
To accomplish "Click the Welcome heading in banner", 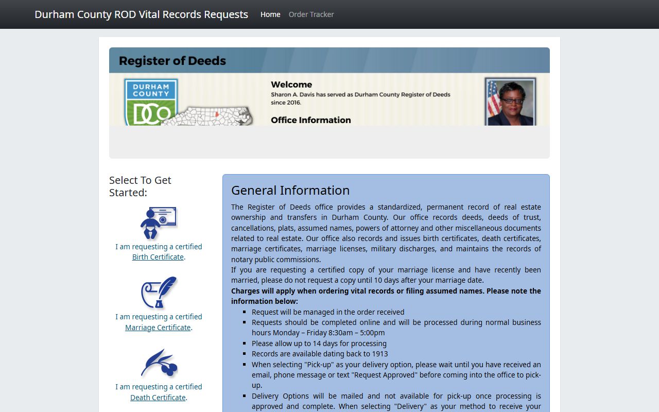I will coord(291,84).
